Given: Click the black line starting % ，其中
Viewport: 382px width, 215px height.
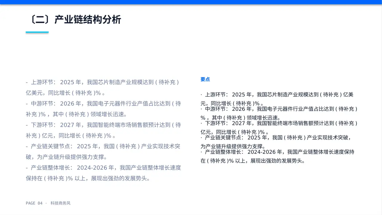Looking at the screenshot, I should (x=240, y=118).
